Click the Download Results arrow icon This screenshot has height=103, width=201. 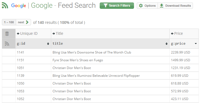pos(162,6)
